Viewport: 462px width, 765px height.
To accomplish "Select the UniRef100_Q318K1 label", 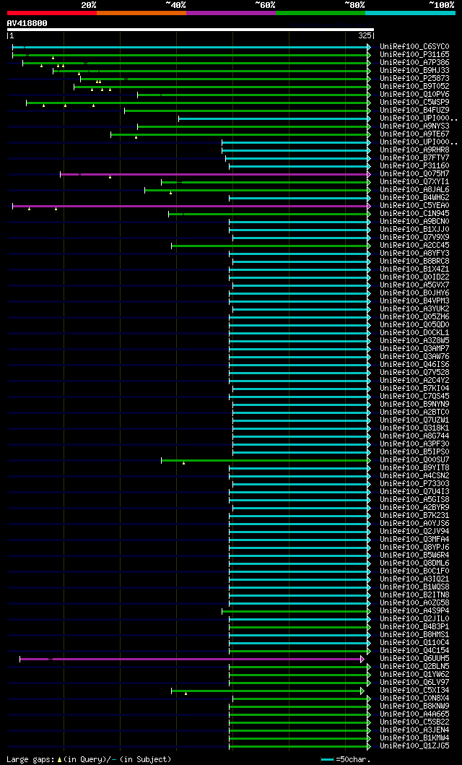I will click(415, 428).
